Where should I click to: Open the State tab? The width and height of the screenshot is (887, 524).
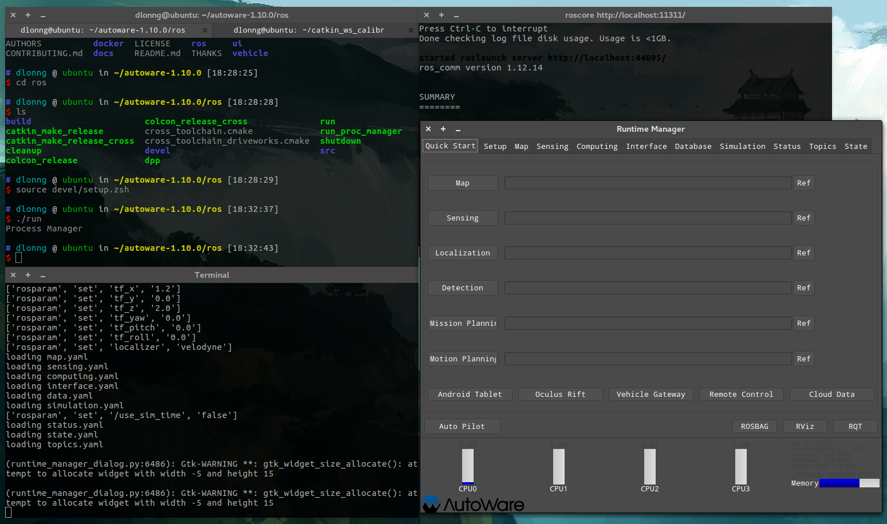[856, 147]
